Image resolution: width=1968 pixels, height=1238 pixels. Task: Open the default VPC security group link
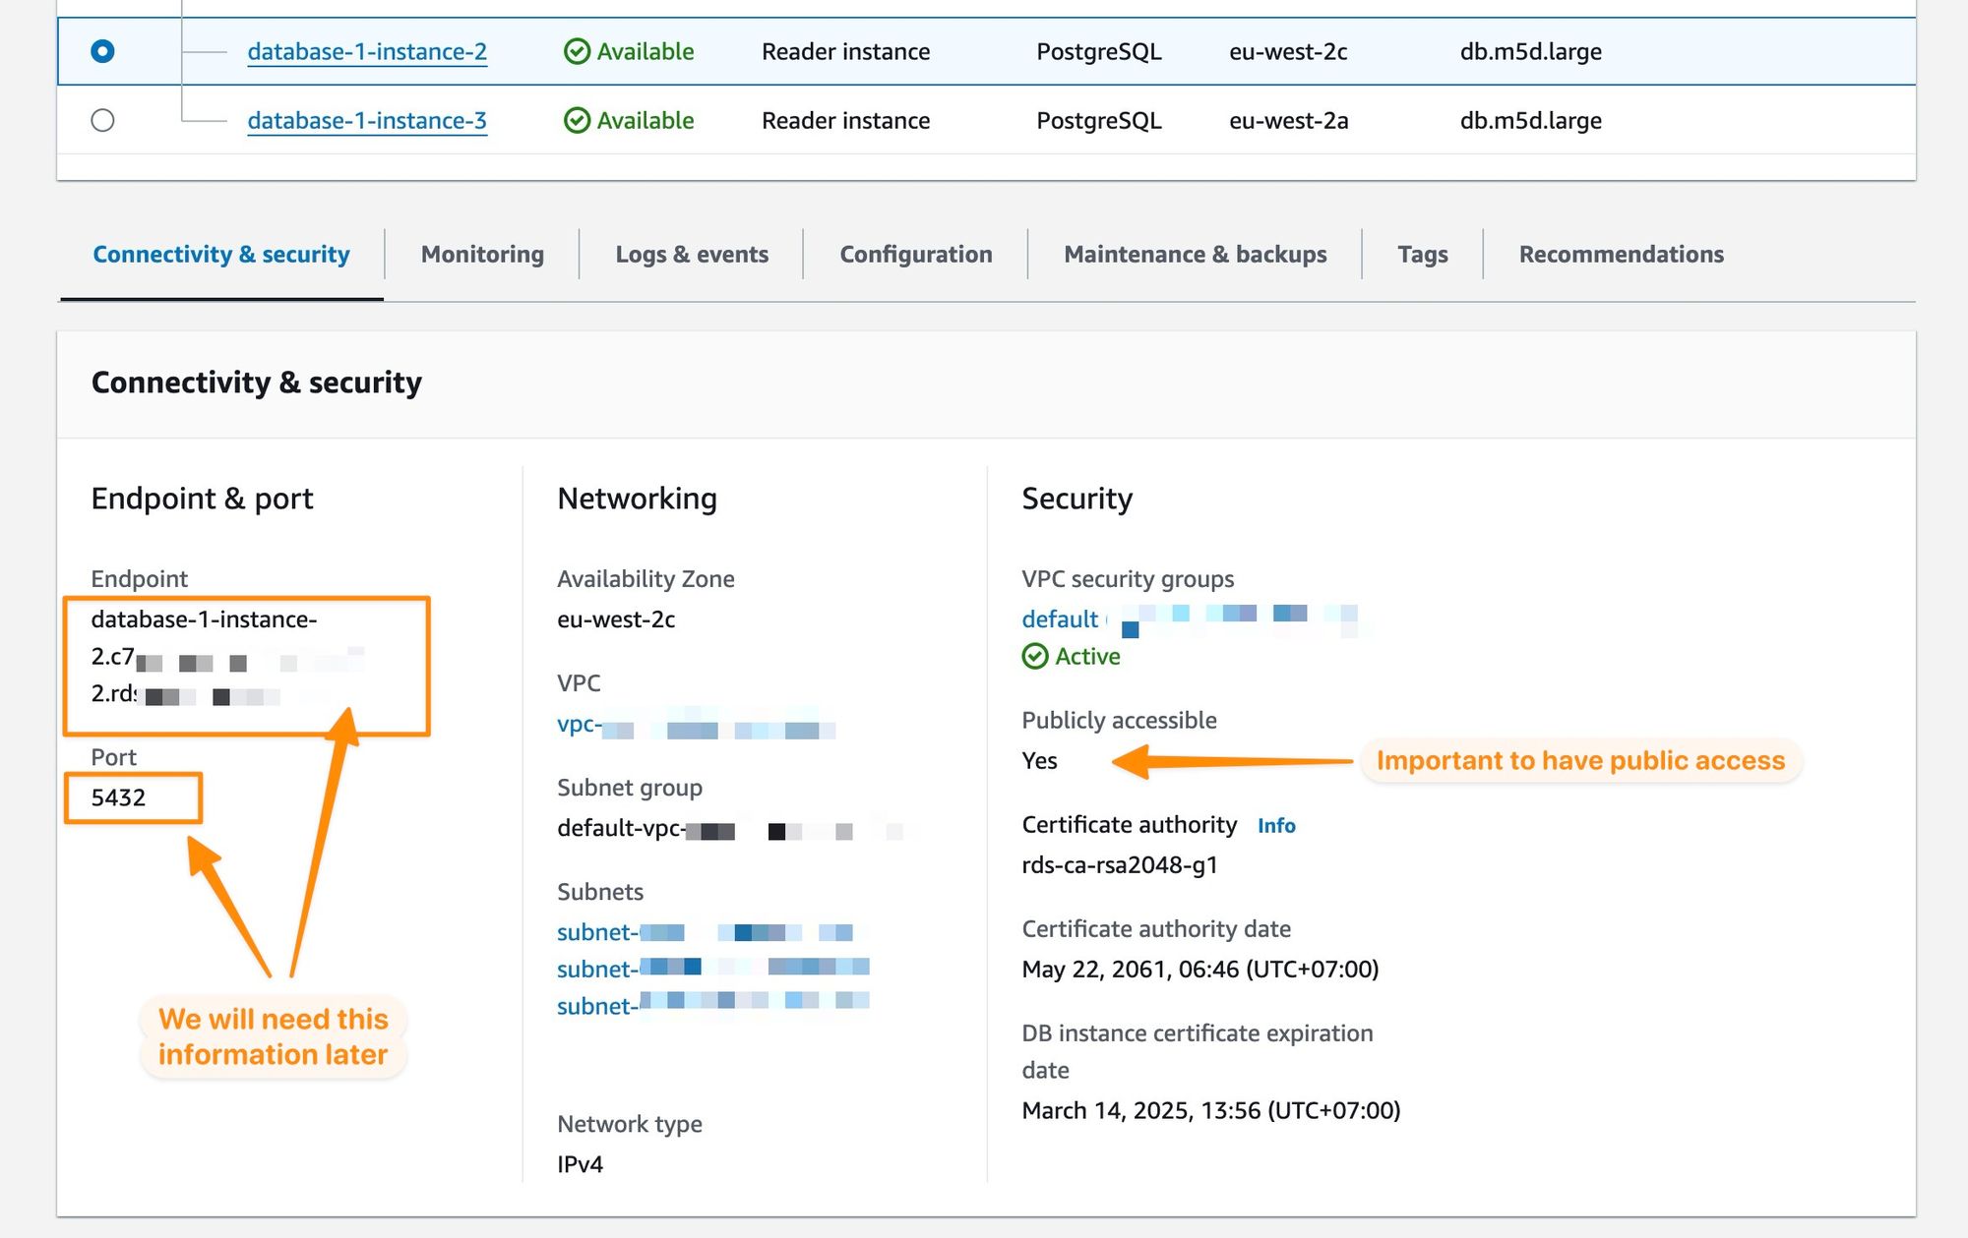pos(1058,619)
